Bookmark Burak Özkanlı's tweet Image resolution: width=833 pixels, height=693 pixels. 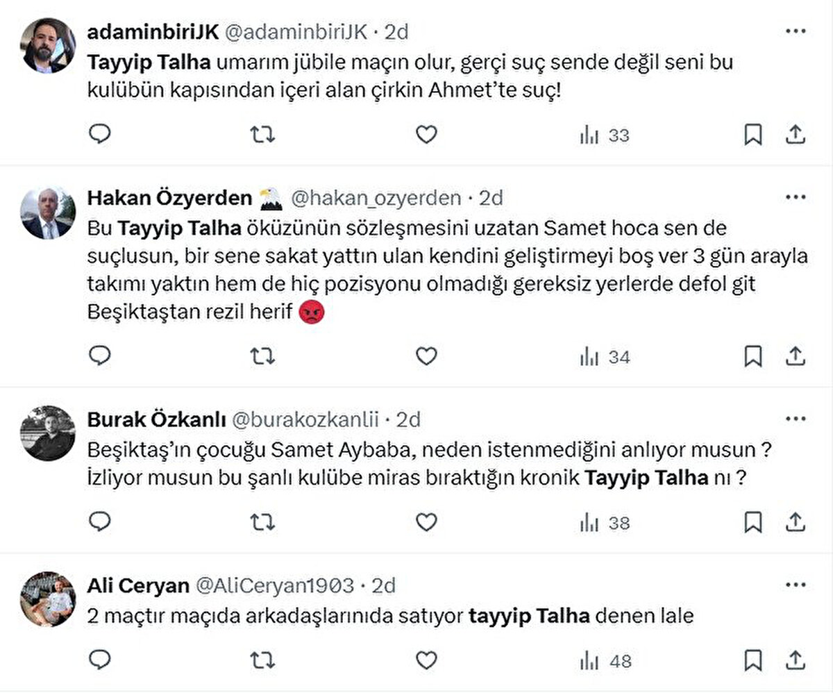[753, 522]
